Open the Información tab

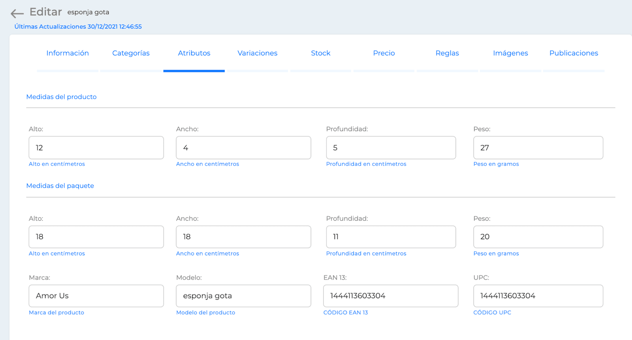point(68,53)
